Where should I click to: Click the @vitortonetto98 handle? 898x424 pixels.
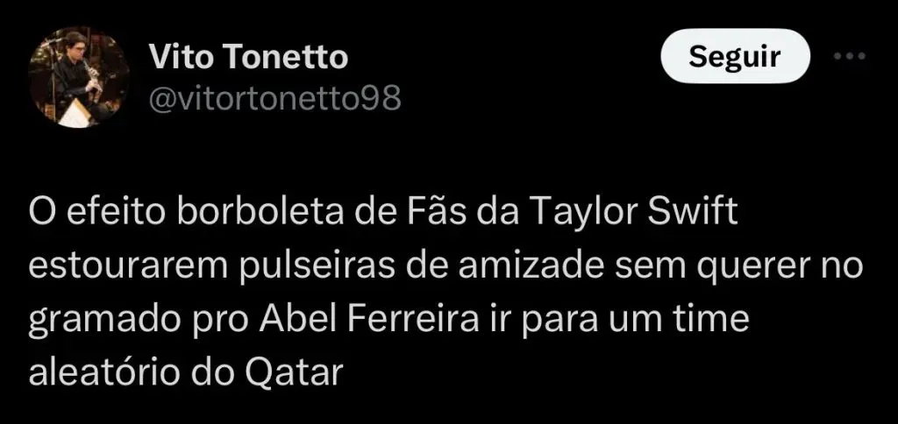click(x=275, y=99)
